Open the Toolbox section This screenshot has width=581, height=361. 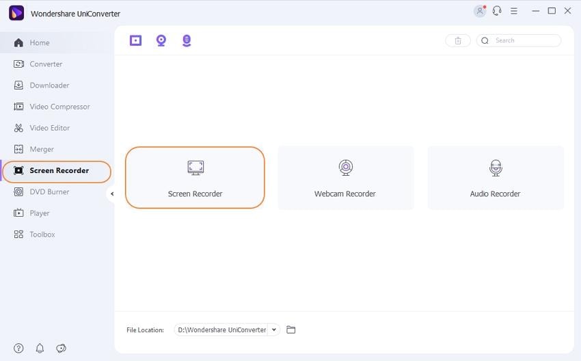tap(56, 235)
